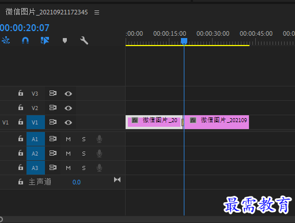The image size is (295, 223).
Task: Enable voice-over record on A3
Action: click(99, 168)
